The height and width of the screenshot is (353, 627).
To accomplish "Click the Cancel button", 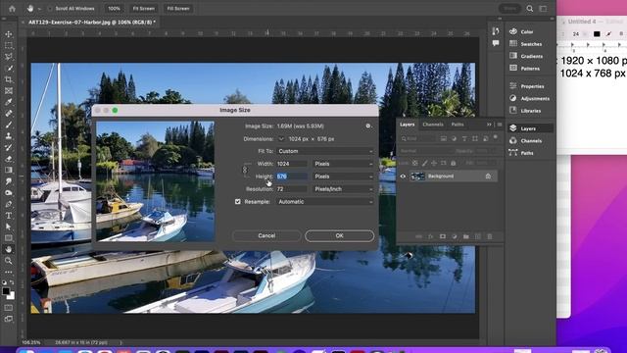I will 266,235.
